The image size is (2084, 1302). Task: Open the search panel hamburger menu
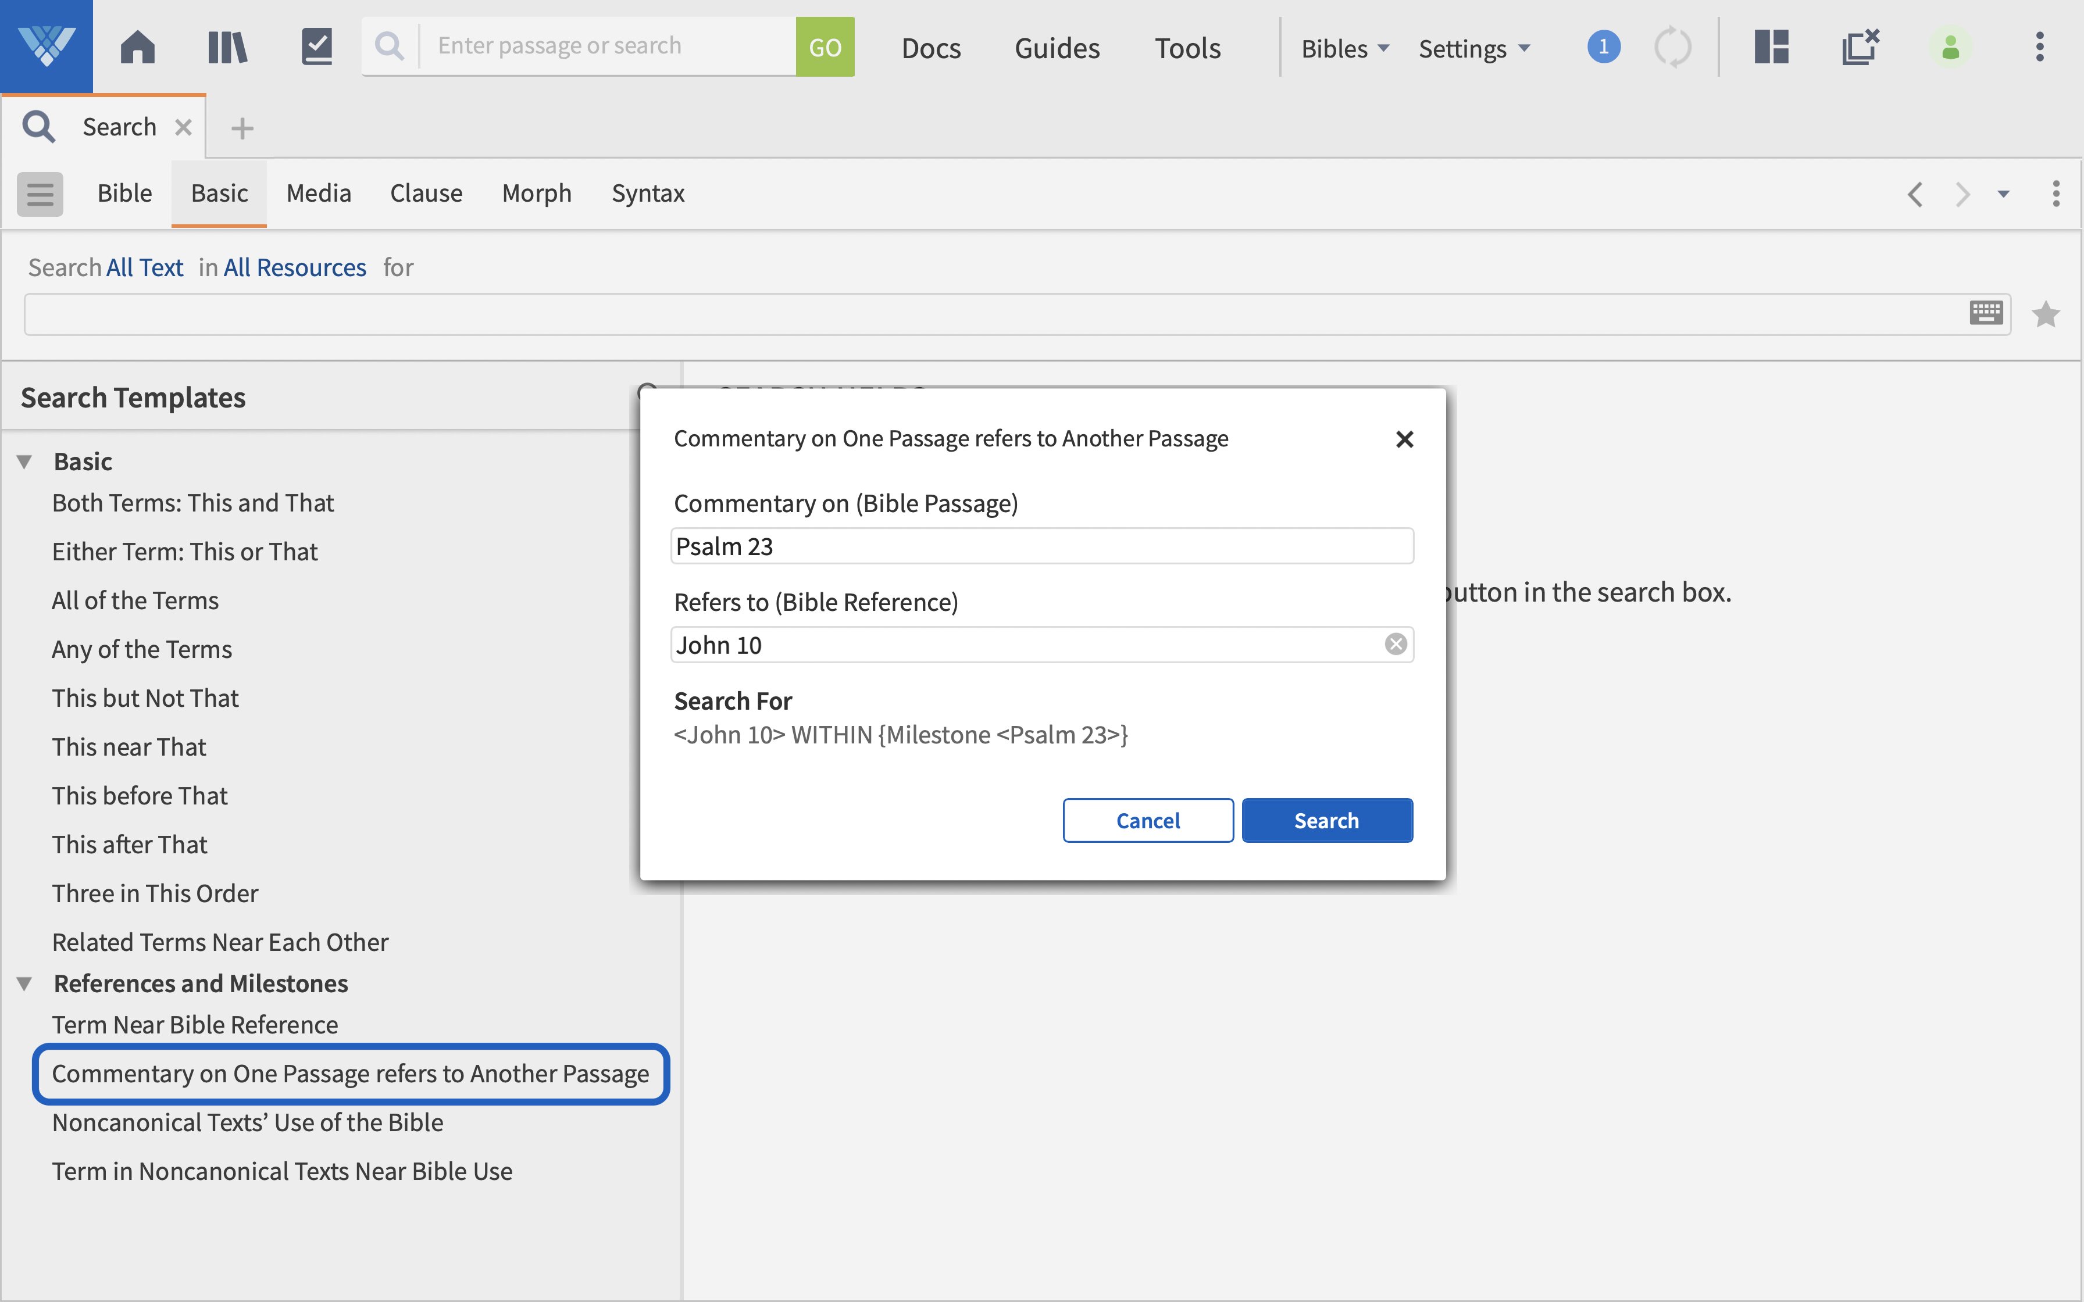point(40,194)
